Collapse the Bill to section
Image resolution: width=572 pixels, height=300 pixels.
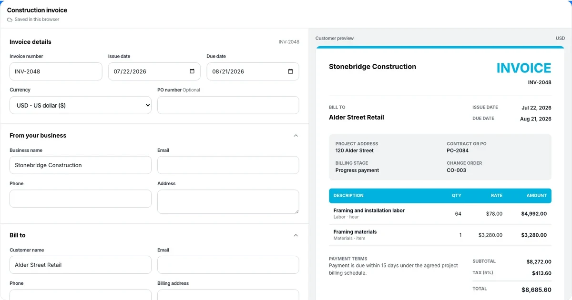click(296, 235)
